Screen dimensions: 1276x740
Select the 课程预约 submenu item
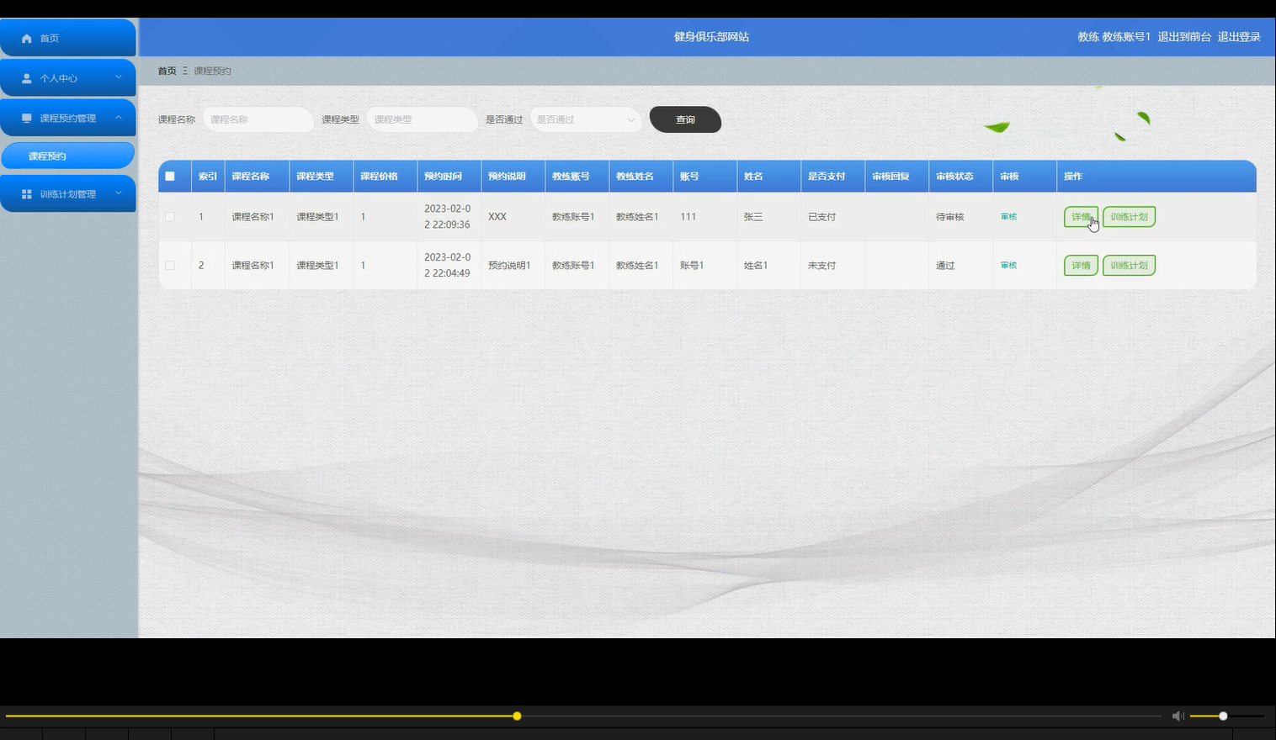68,156
